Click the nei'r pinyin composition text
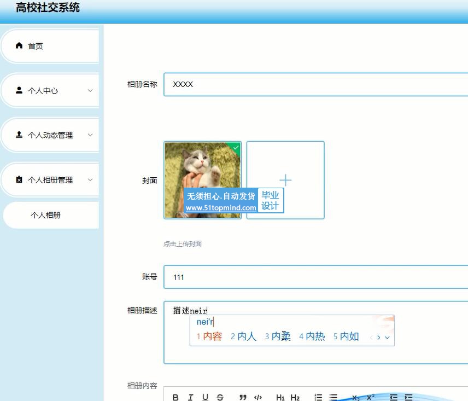Screen dimensions: 468x401 pos(205,322)
